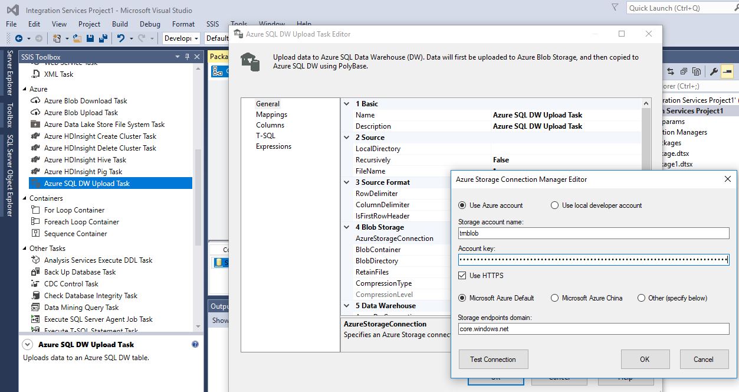Click the Navigate Backward toolbar icon
The height and width of the screenshot is (392, 739).
19,38
